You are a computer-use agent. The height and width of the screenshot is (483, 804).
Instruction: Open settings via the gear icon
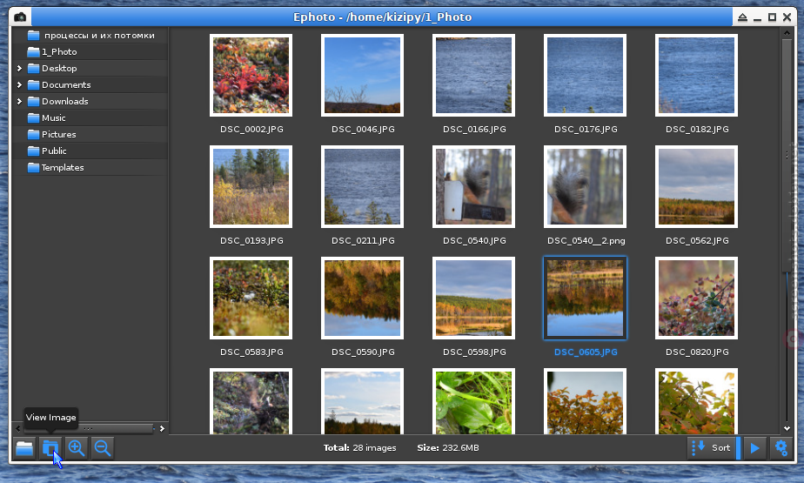781,447
